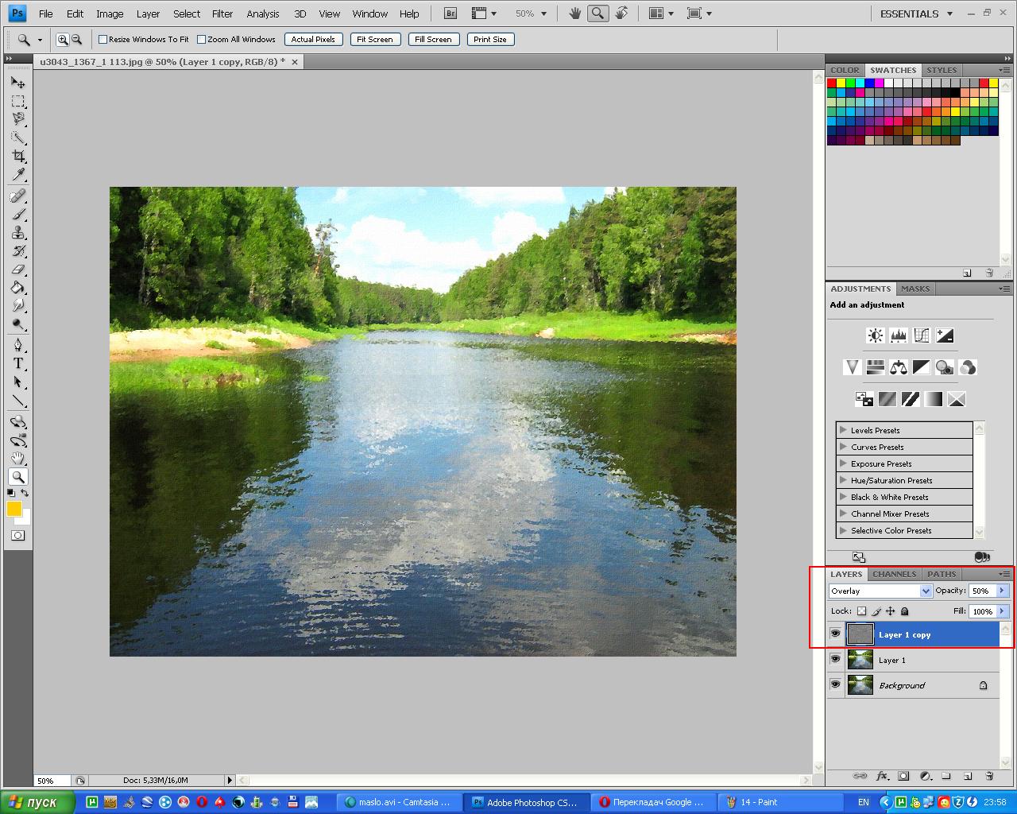Open the Fill slider arrow

(x=1002, y=611)
